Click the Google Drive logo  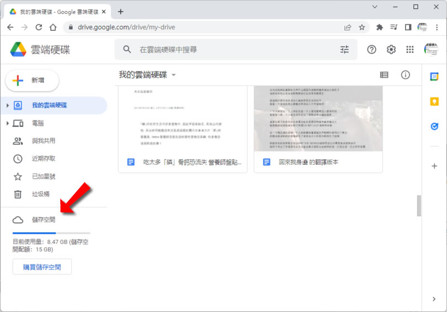click(x=18, y=50)
